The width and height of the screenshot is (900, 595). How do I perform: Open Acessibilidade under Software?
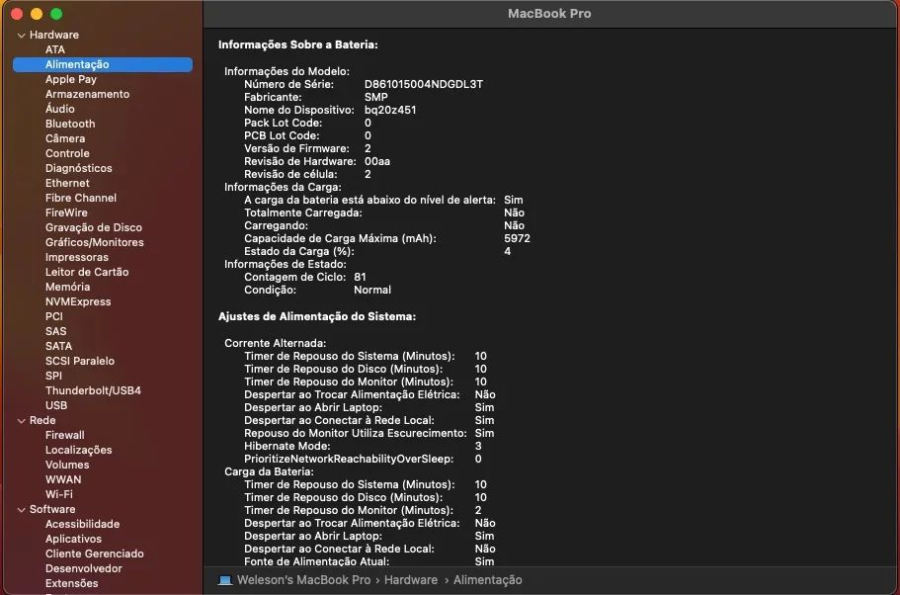click(83, 525)
